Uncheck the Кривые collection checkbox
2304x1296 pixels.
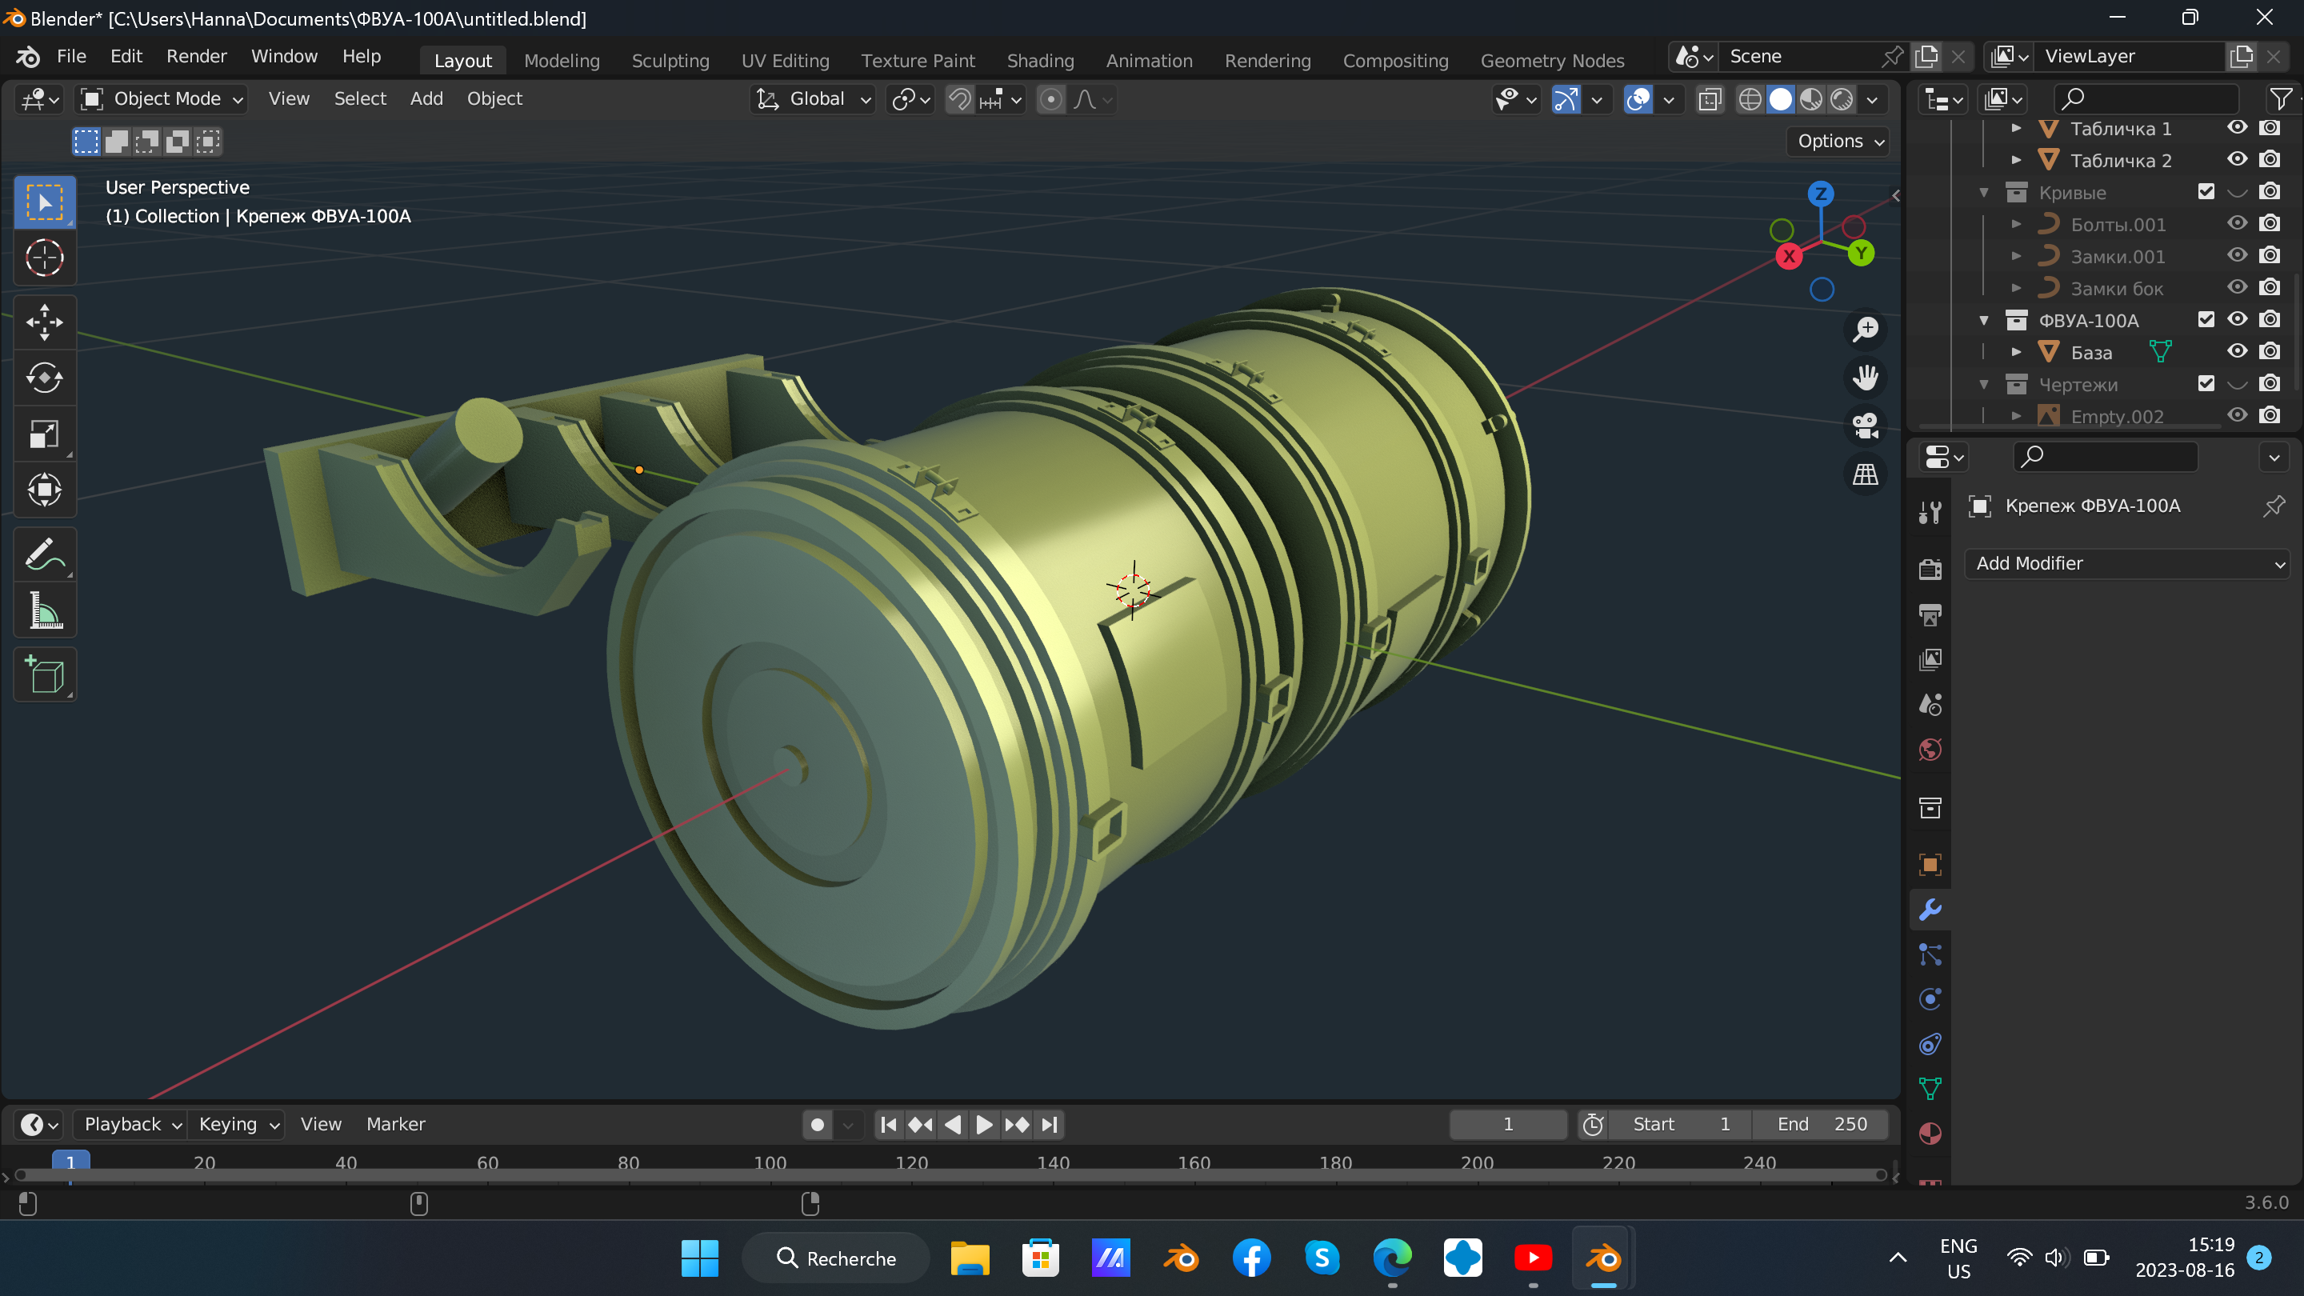click(2206, 192)
